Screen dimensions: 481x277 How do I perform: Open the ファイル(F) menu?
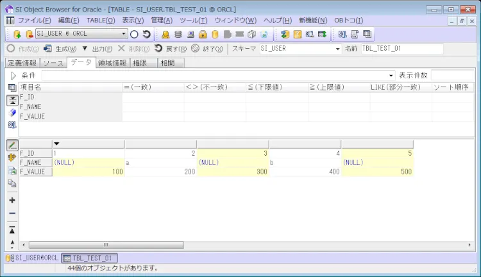tap(35, 21)
